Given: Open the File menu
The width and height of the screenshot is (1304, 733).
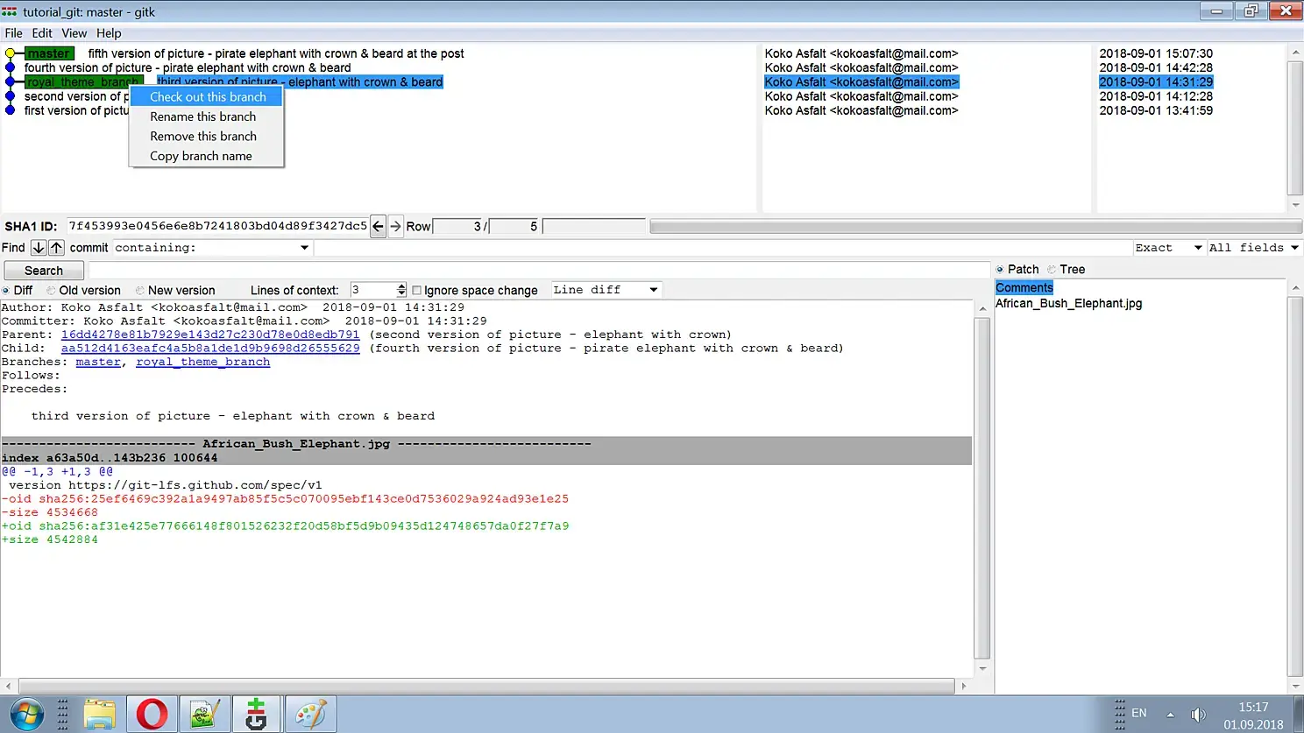Looking at the screenshot, I should pos(14,33).
